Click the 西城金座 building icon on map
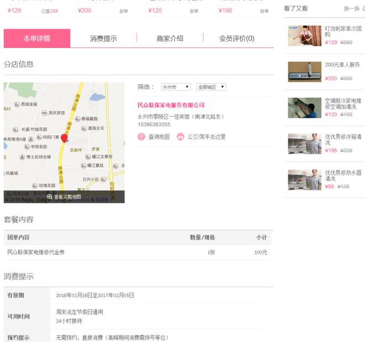 coord(17,104)
